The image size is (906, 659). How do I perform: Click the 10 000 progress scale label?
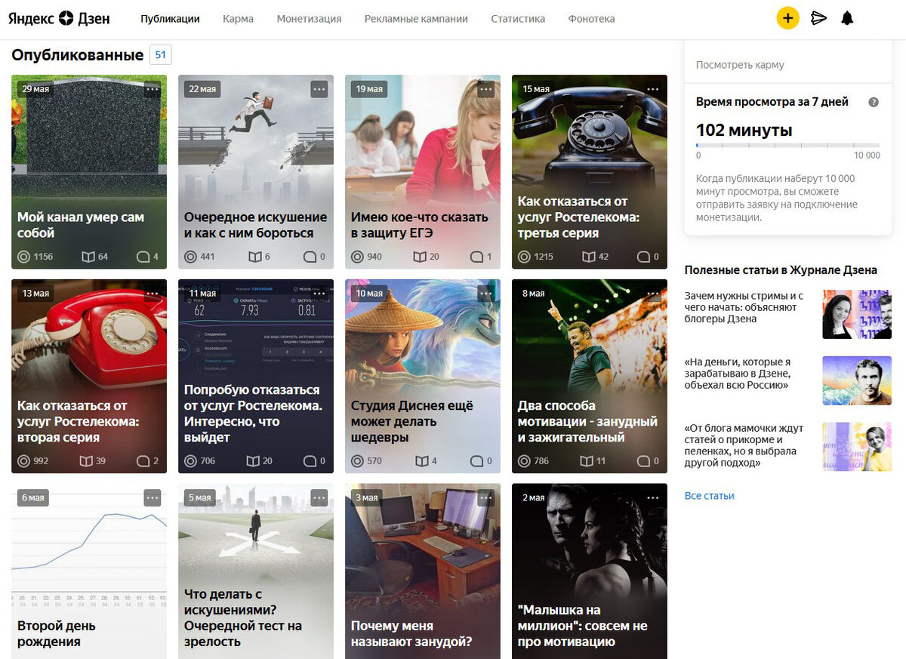point(867,156)
